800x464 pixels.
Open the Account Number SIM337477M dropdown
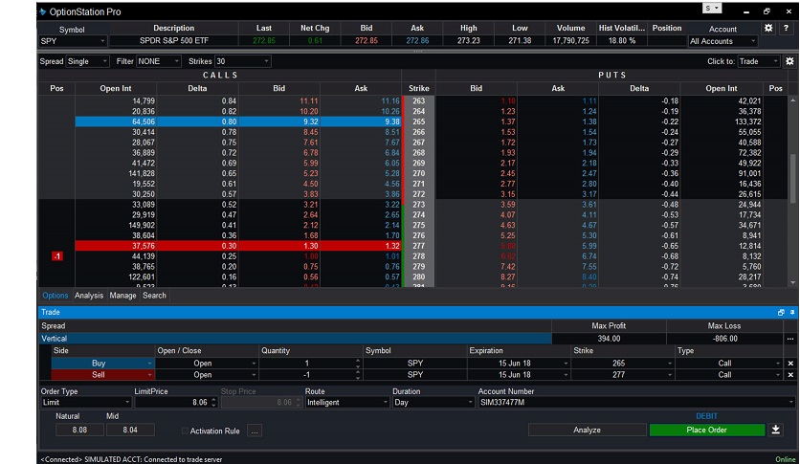point(635,403)
